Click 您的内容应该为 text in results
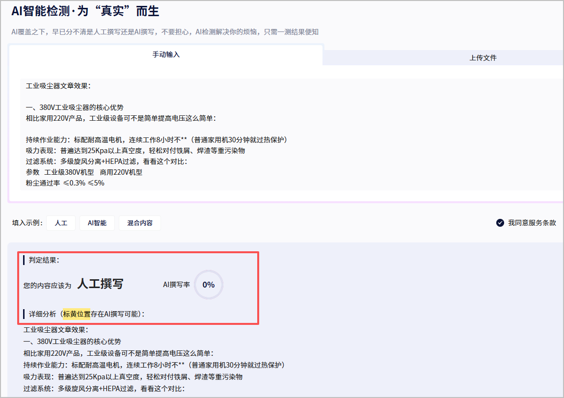564x398 pixels. coord(47,285)
